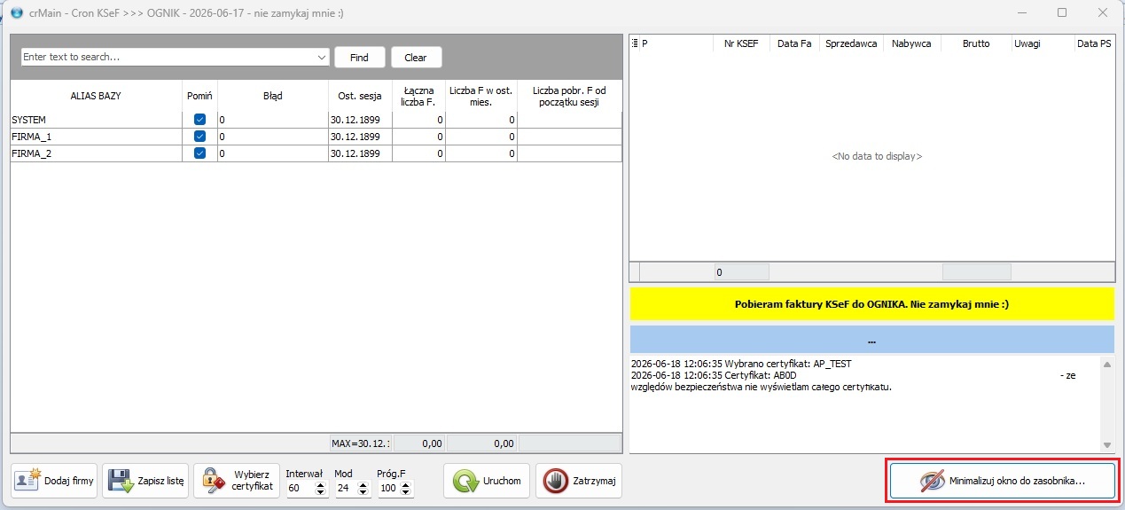Sort by Sprzedawca column header
This screenshot has width=1125, height=510.
click(x=851, y=43)
